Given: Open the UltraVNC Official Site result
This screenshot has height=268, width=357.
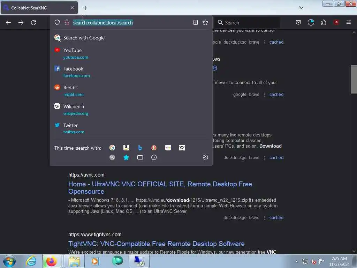Looking at the screenshot, I should click(160, 188).
